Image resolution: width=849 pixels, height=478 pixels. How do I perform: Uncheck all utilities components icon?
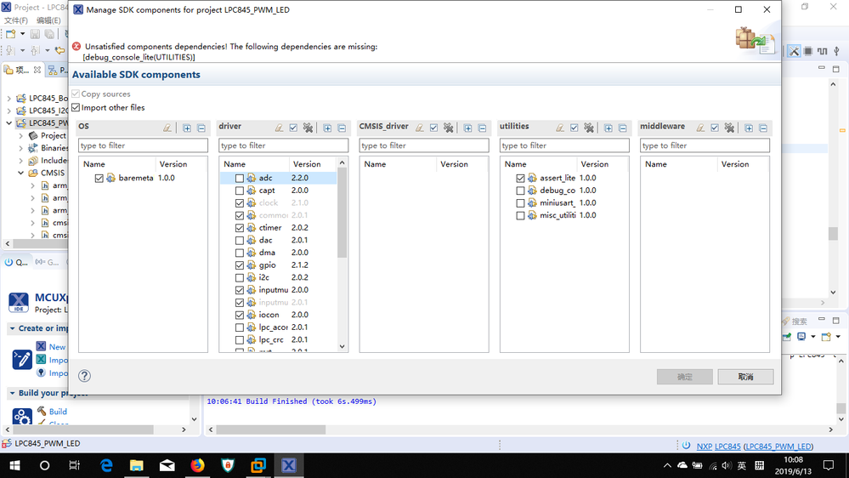click(589, 128)
